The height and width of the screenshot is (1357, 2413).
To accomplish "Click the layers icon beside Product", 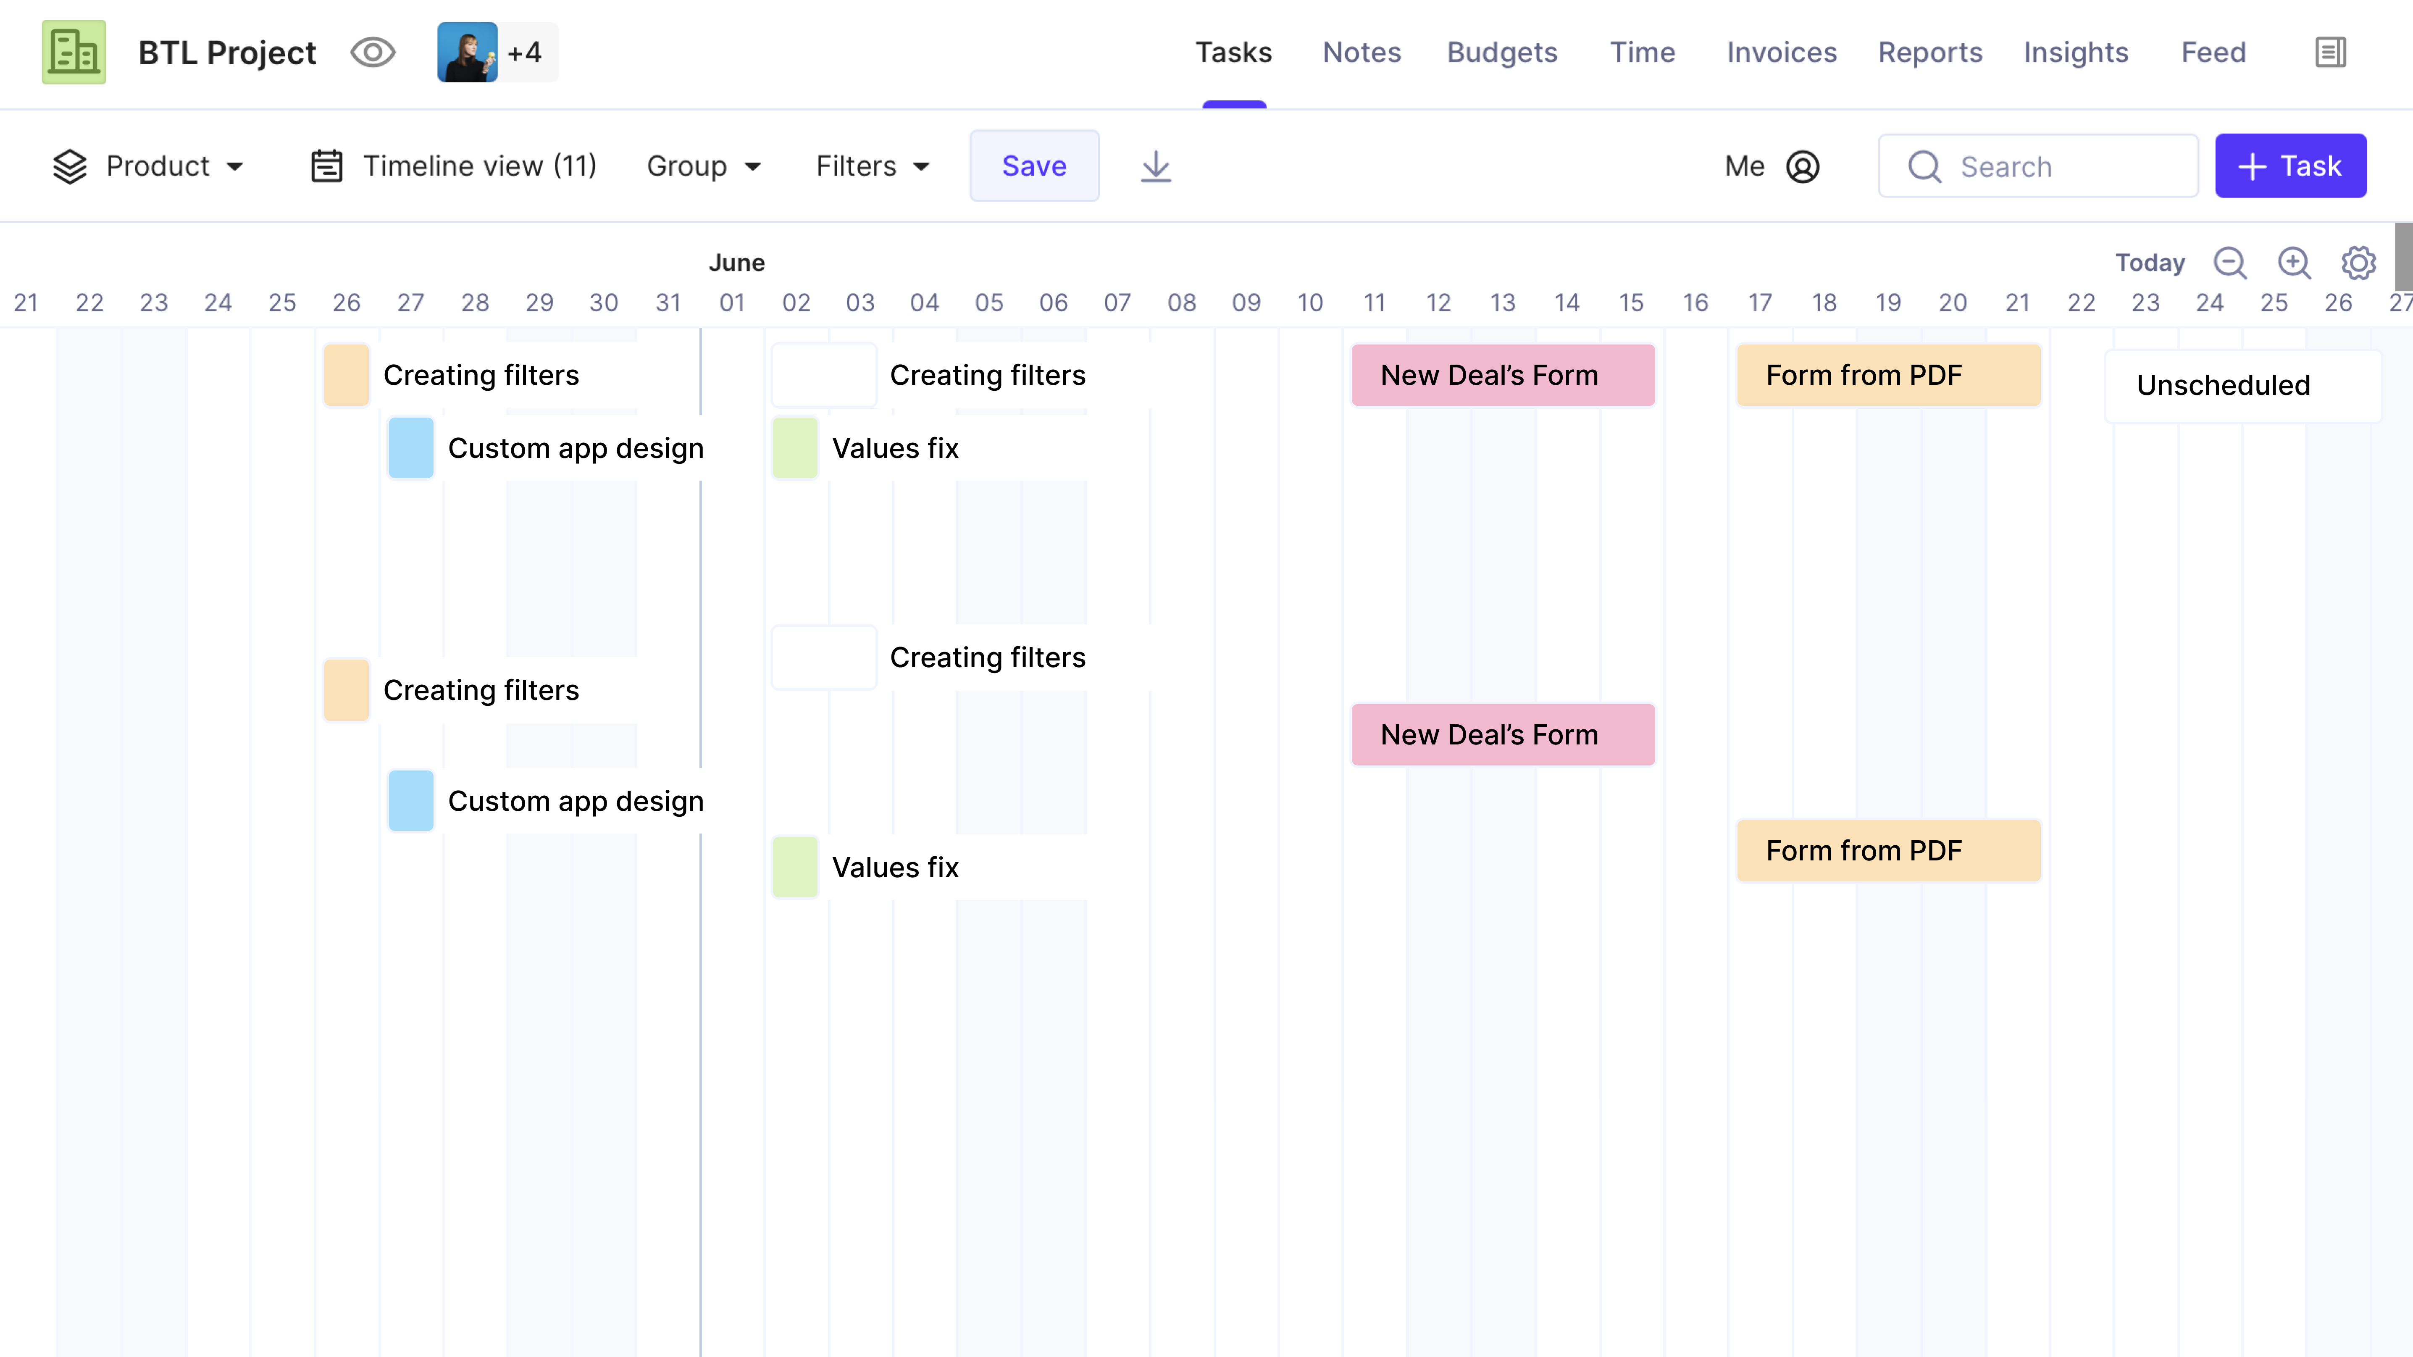I will coord(70,166).
